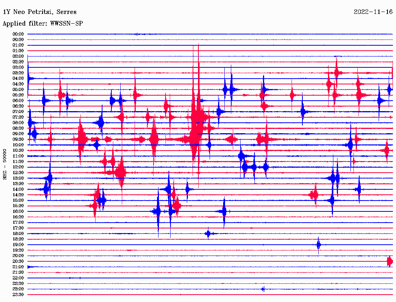Select the 21:30 time label
This screenshot has width=396, height=302.
point(18,273)
